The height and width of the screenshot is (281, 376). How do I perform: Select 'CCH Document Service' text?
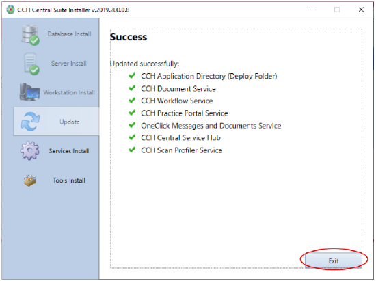[x=178, y=89]
